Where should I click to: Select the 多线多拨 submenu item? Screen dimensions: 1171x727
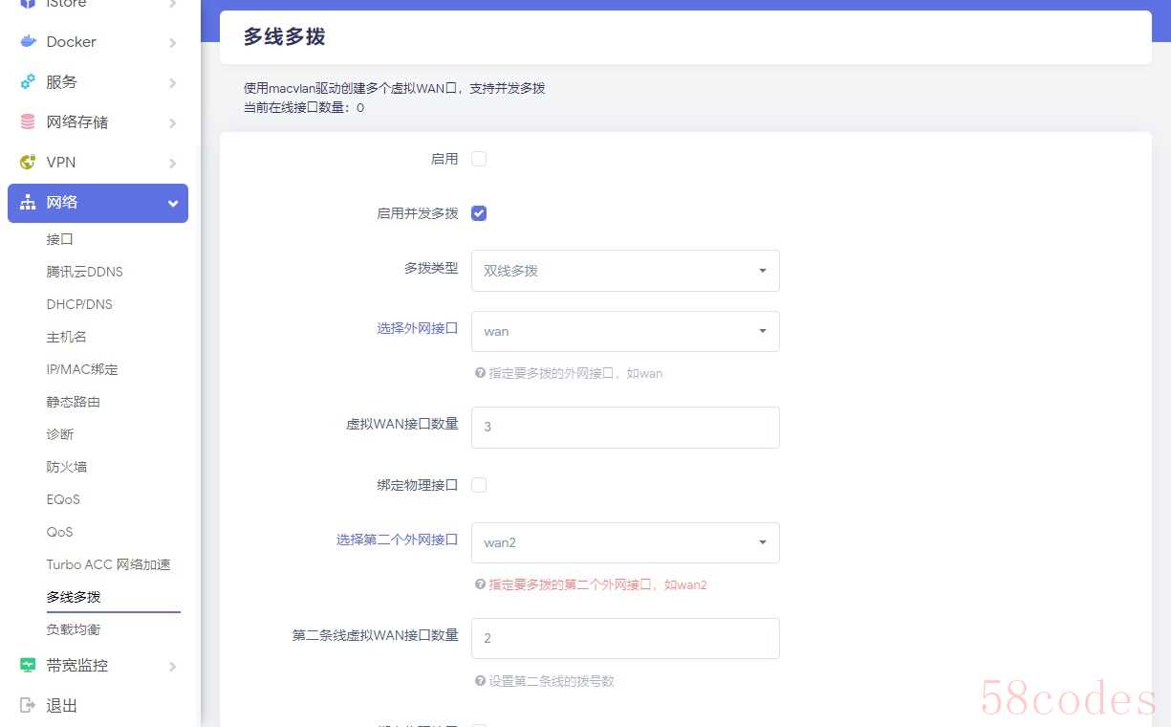(73, 597)
